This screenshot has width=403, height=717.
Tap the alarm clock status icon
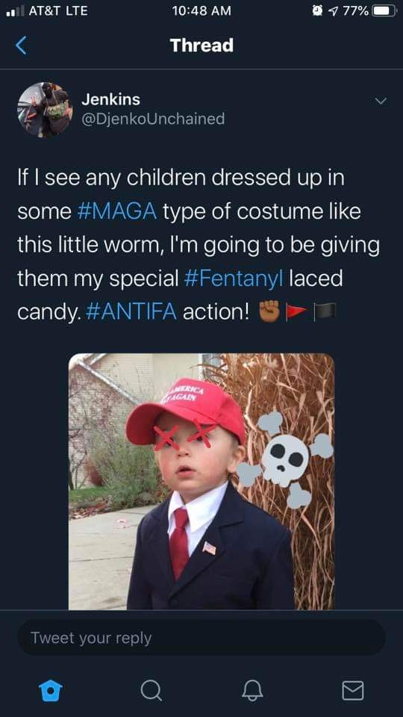tap(317, 10)
